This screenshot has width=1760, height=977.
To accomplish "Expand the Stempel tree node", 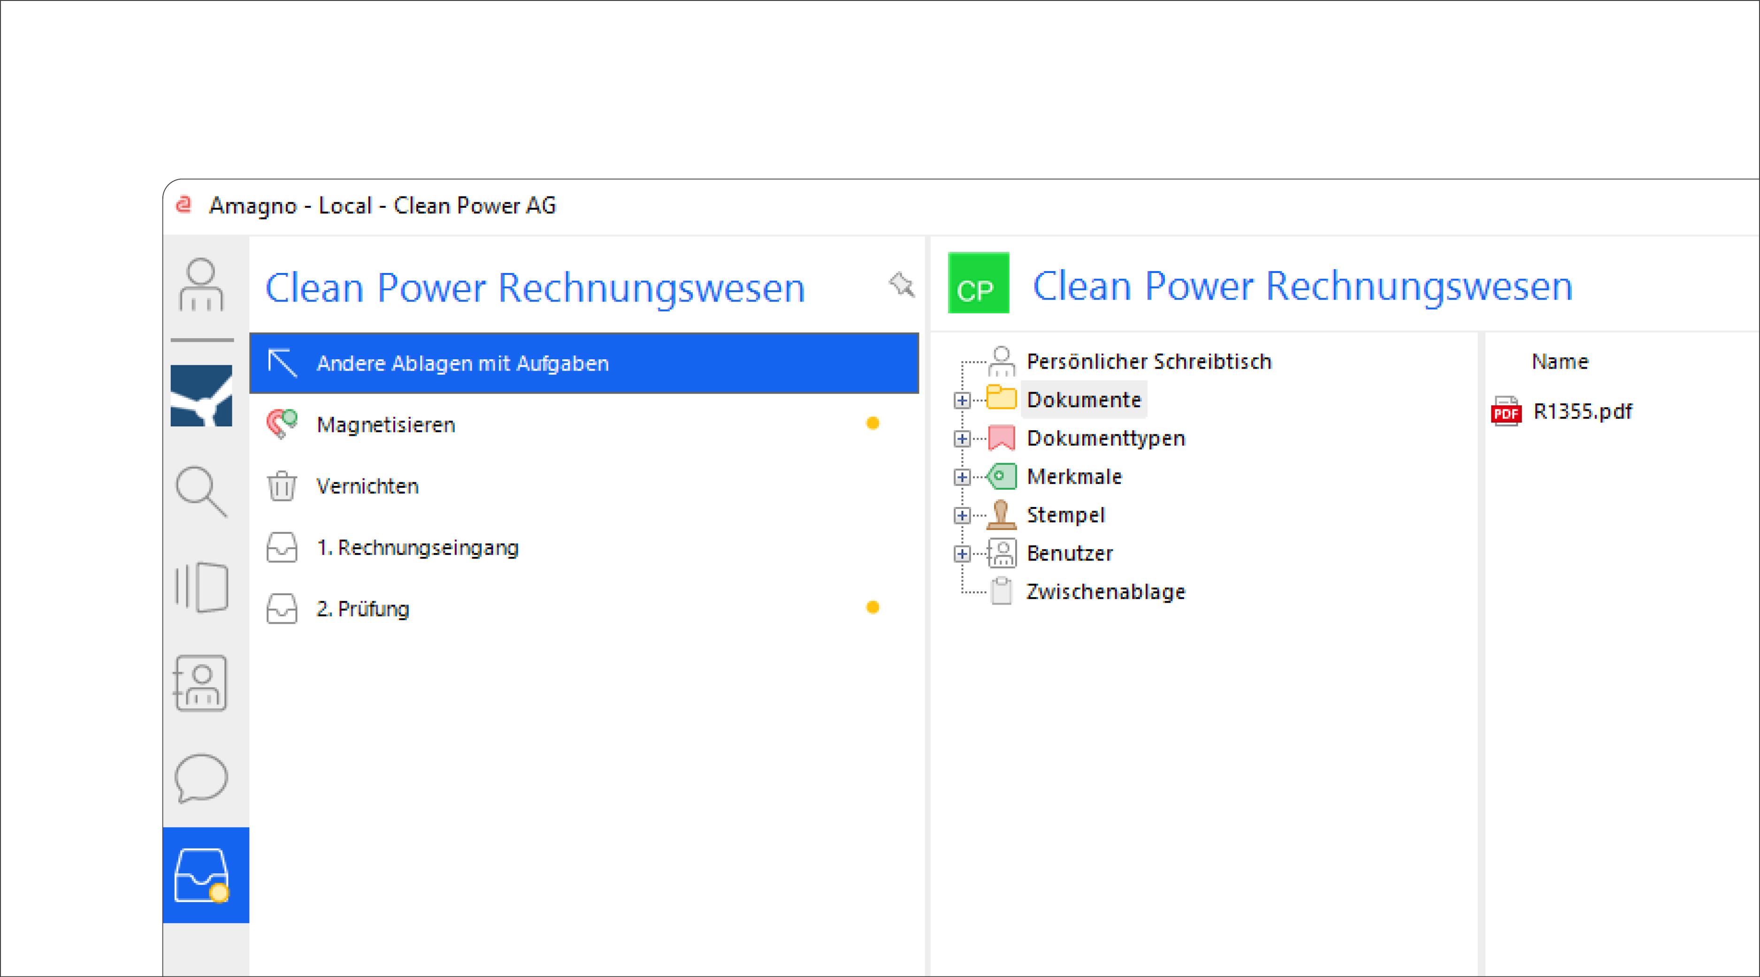I will (962, 515).
